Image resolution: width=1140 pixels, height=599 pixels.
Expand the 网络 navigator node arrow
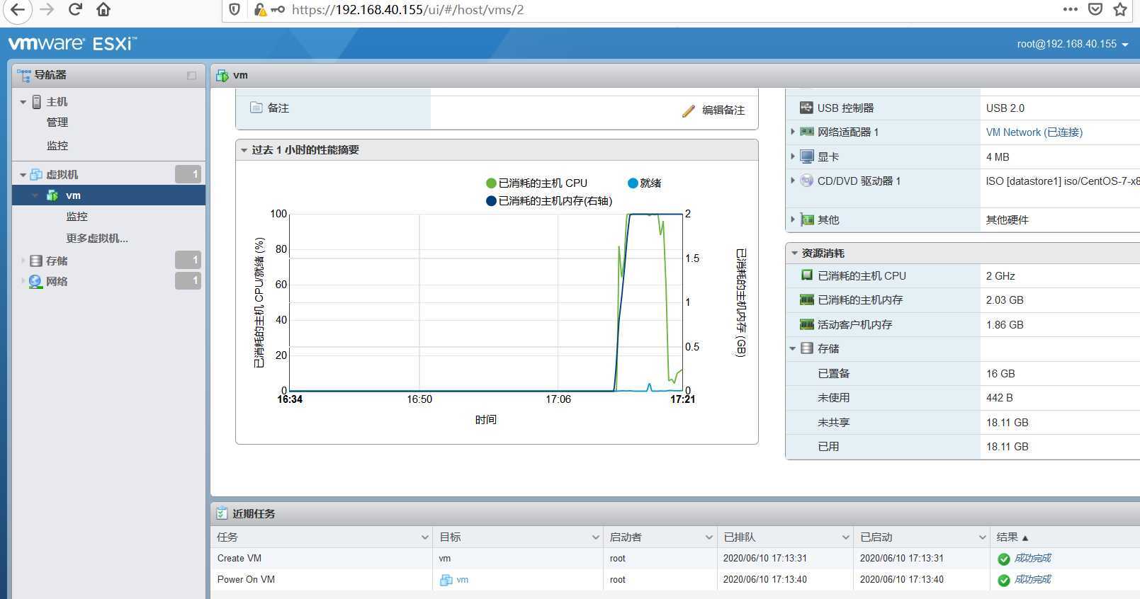click(x=23, y=281)
